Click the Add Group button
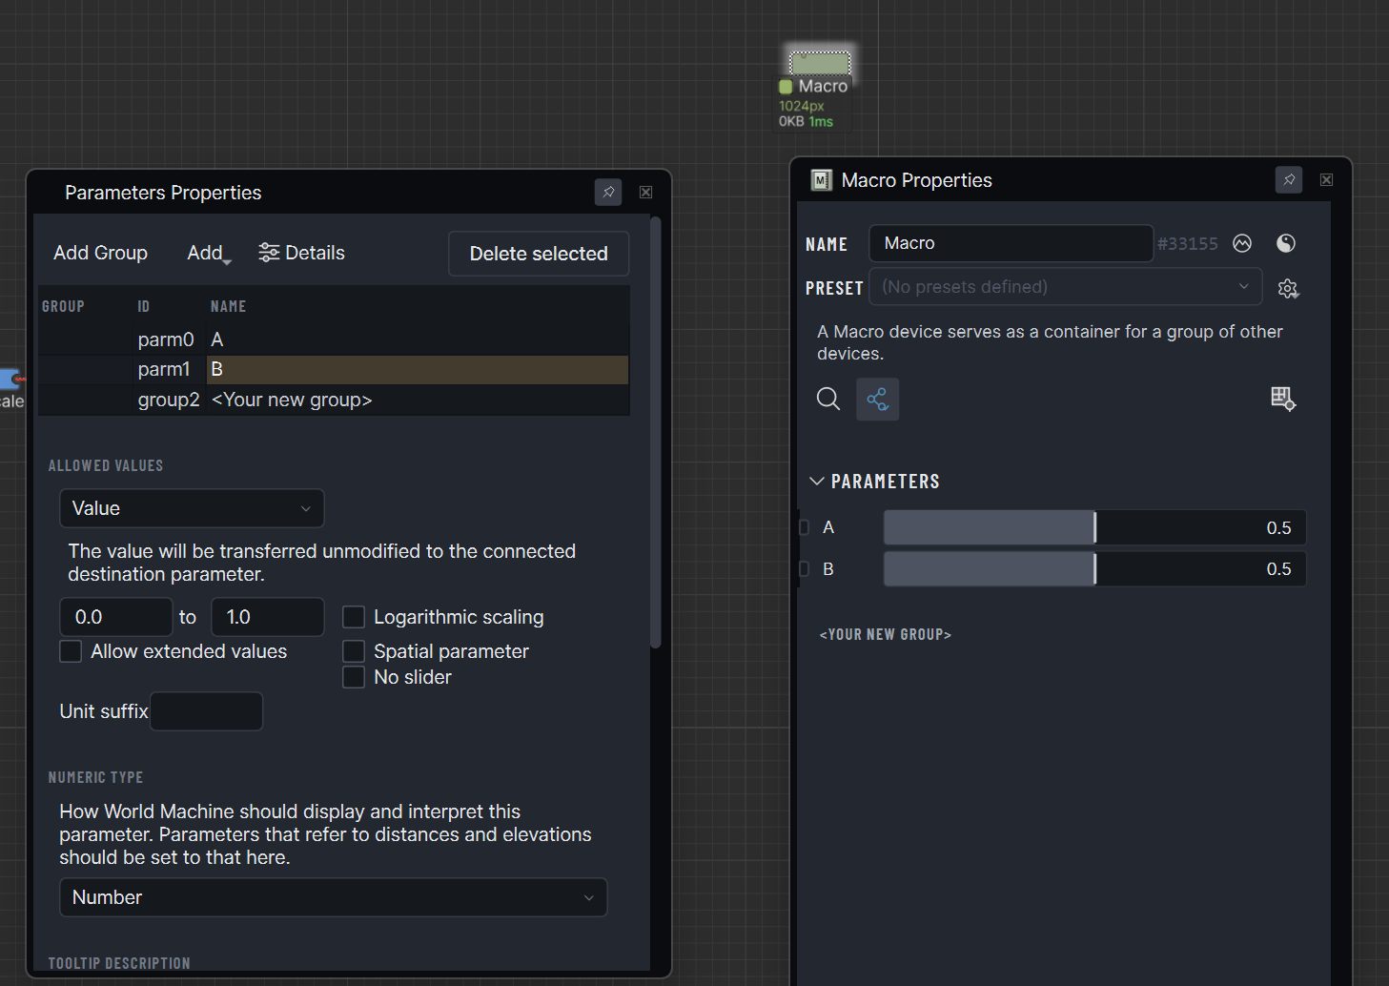 (x=100, y=253)
